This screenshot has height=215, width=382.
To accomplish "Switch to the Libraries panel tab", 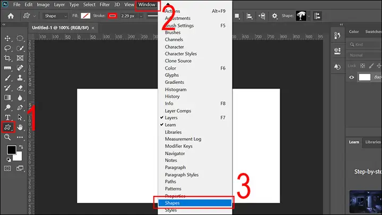I will (373, 142).
